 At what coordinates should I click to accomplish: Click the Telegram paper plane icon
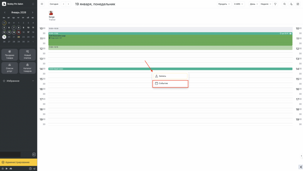34,169
